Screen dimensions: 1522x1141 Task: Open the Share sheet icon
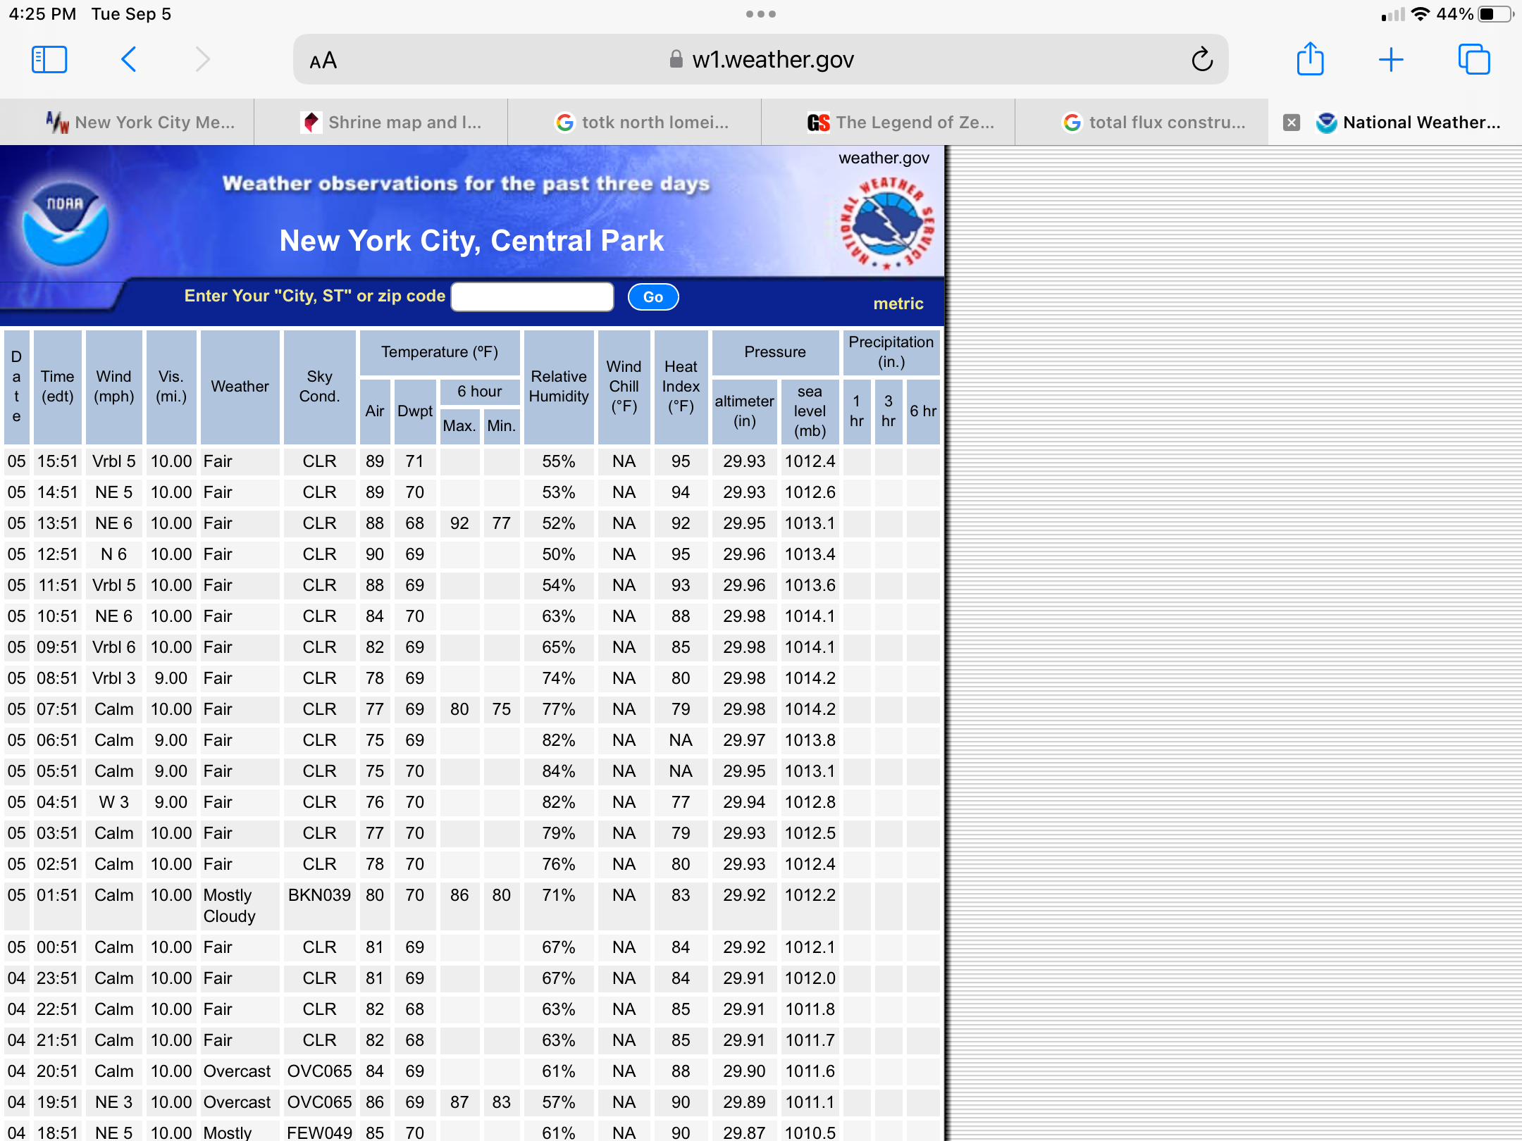(x=1310, y=60)
